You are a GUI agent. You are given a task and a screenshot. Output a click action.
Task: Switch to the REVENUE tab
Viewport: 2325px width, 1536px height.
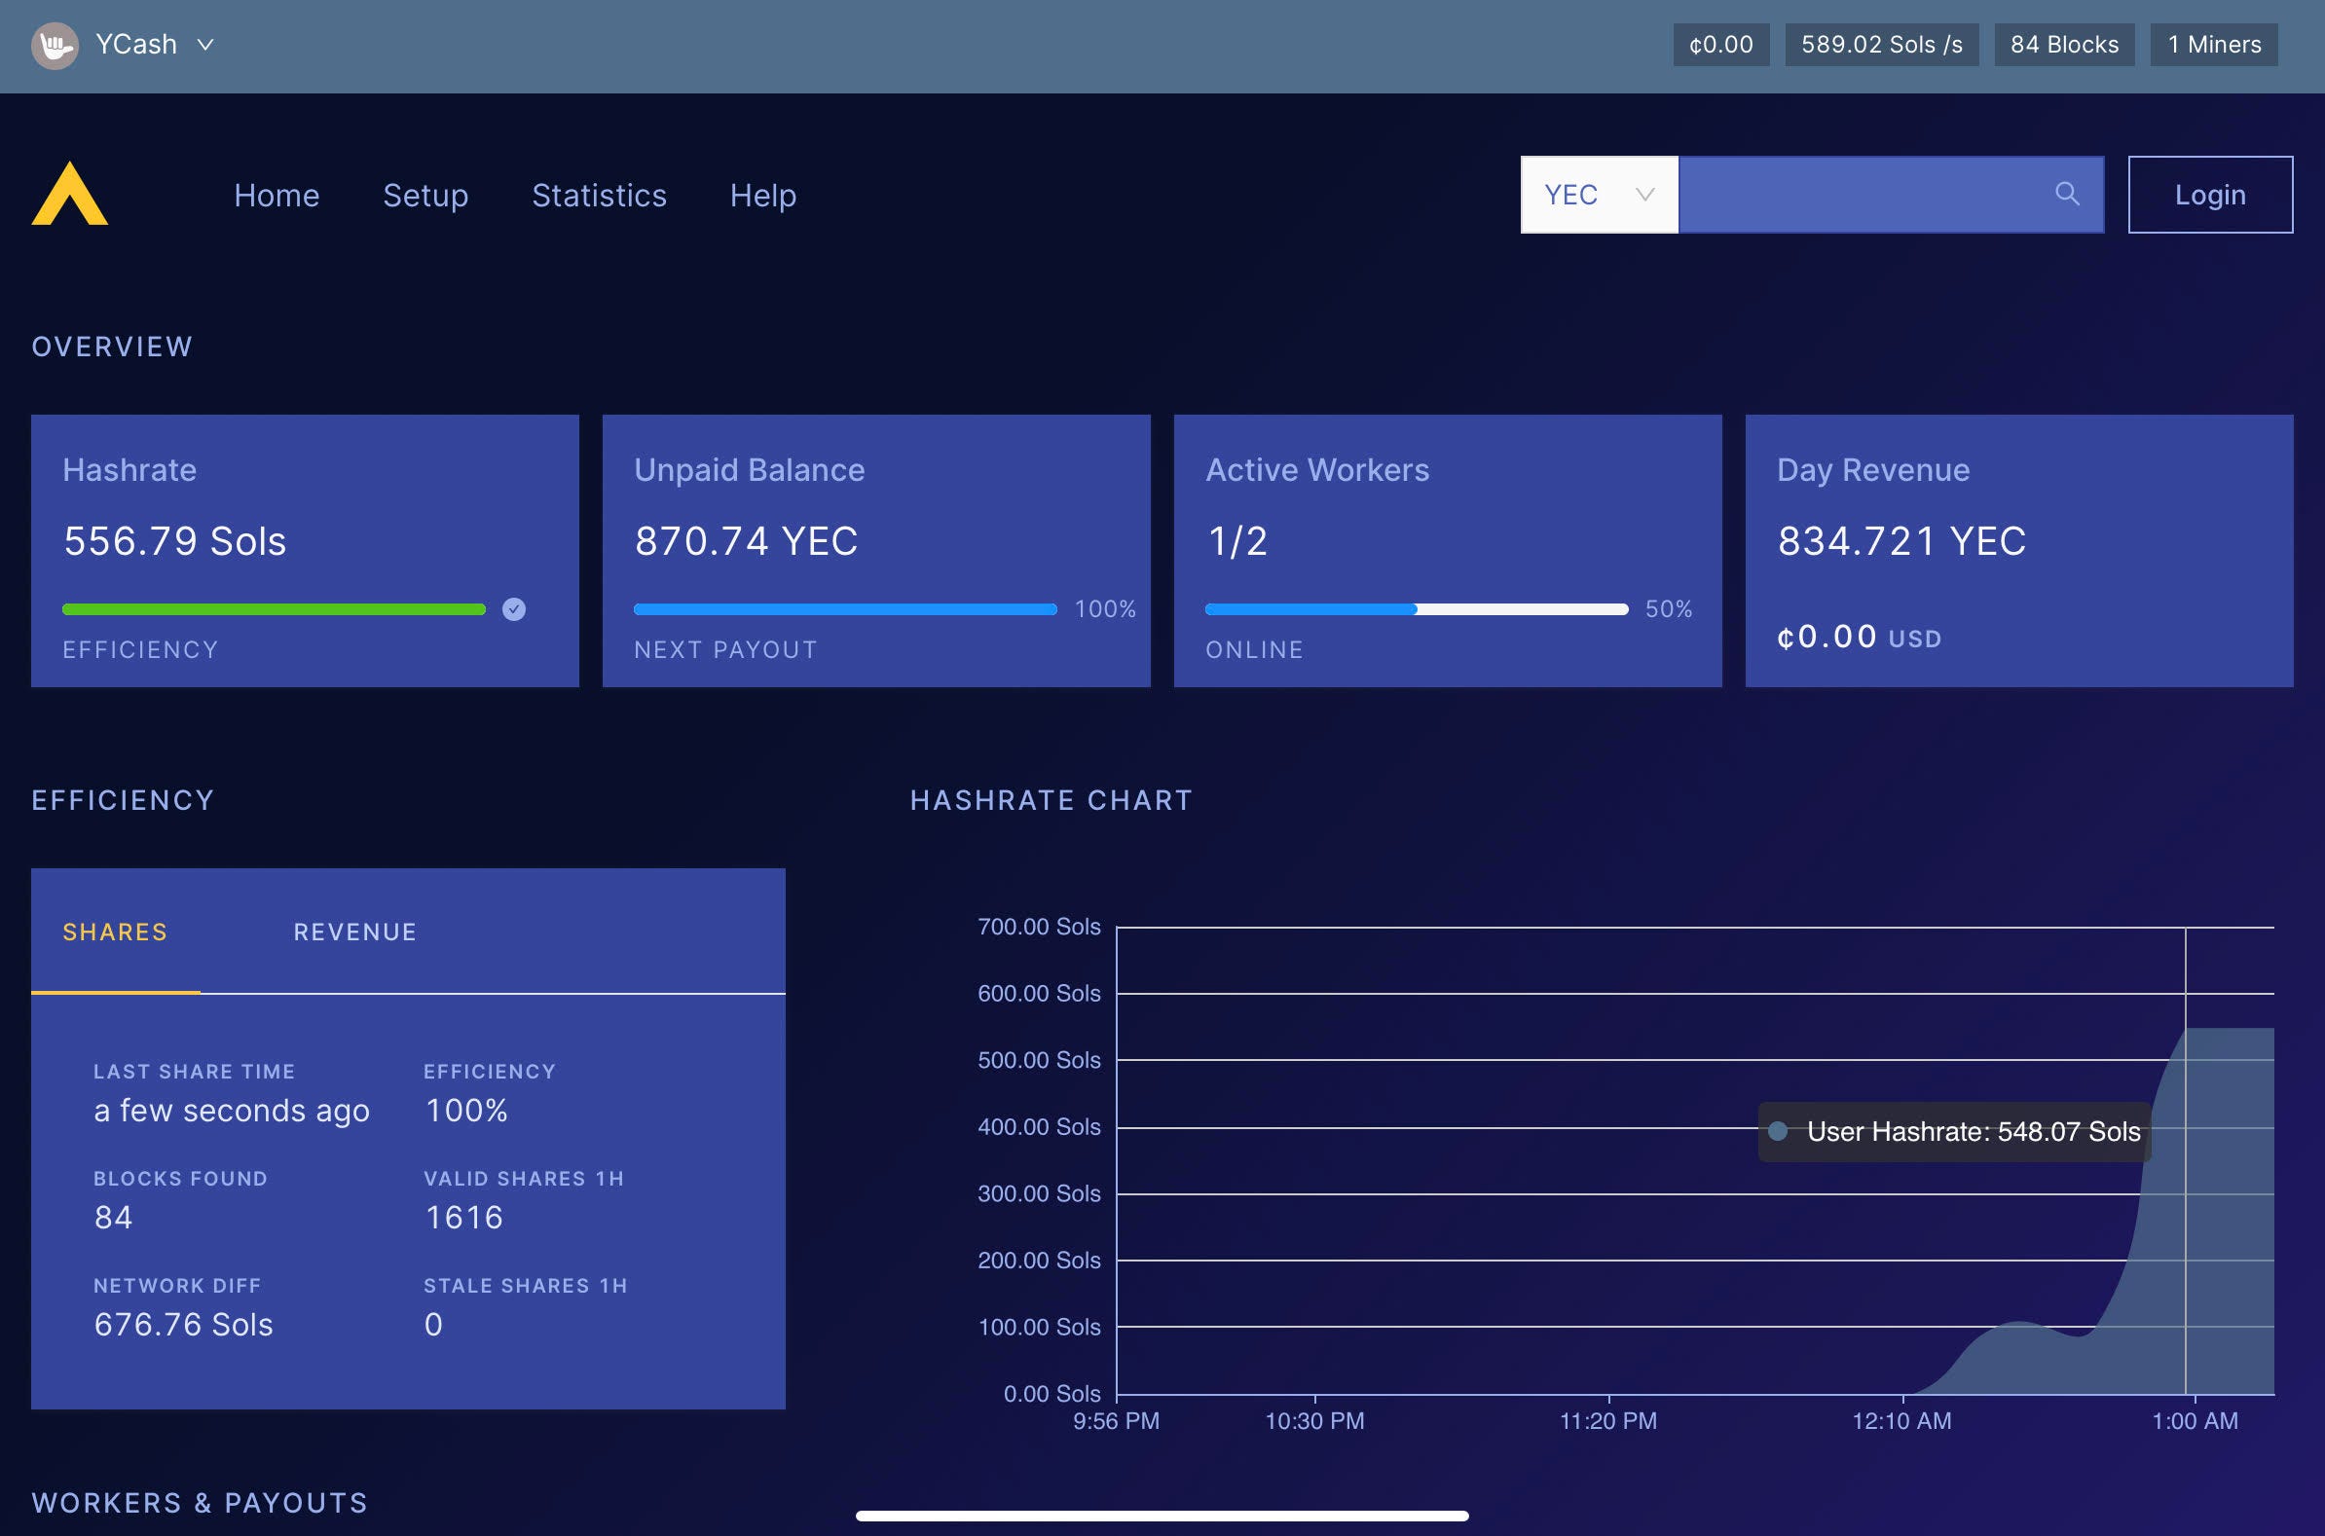click(x=354, y=932)
